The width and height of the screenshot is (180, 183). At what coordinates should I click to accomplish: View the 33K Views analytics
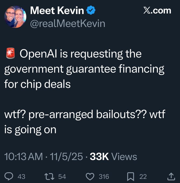(113, 157)
